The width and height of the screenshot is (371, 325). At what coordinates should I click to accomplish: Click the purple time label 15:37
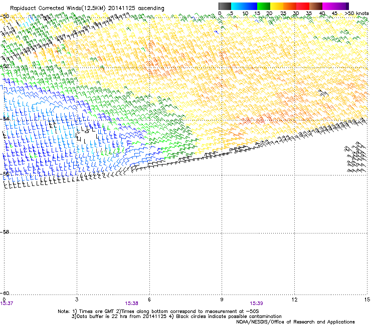point(7,303)
